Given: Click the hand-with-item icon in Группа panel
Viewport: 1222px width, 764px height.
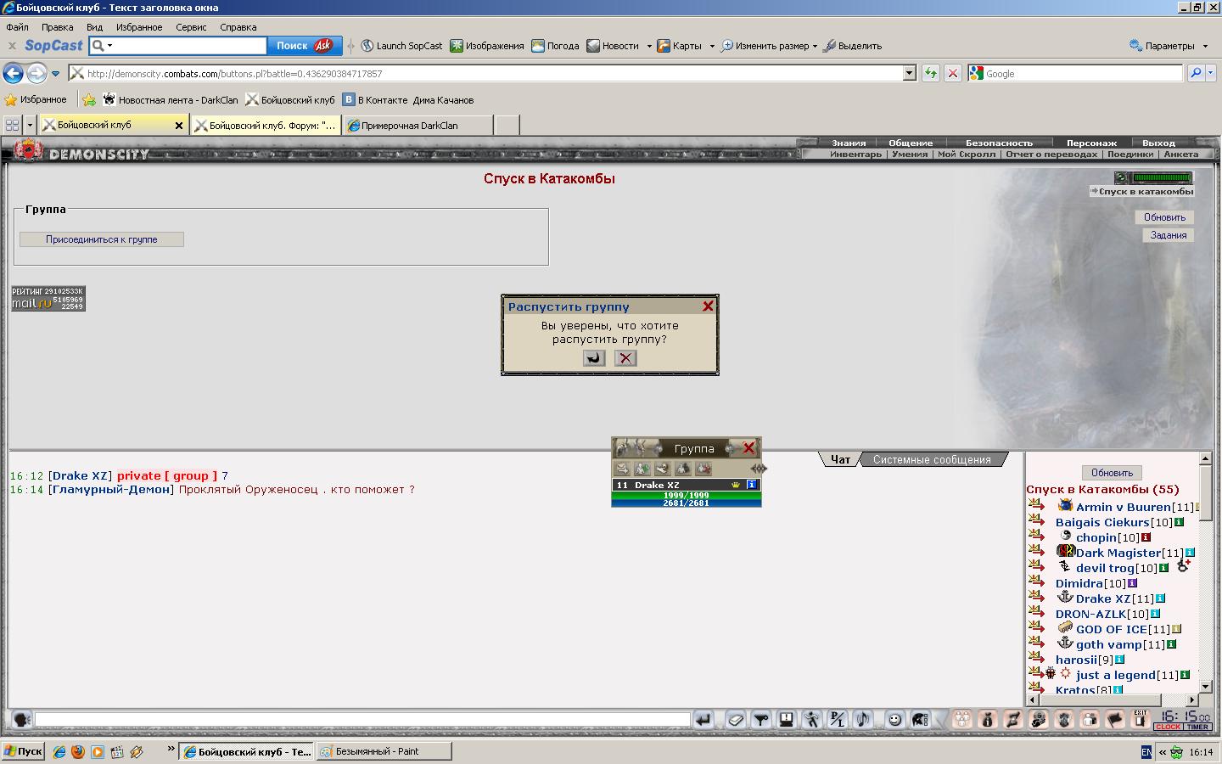Looking at the screenshot, I should [x=663, y=469].
